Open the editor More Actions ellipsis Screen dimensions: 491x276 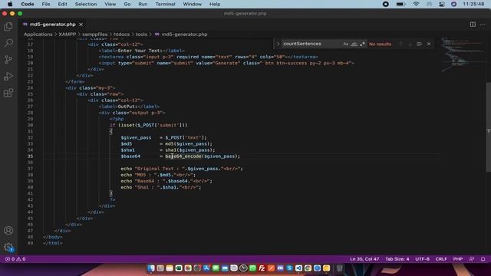click(483, 24)
